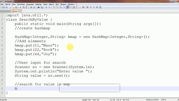Viewport: 179px width, 101px height.
Task: Open the Function List icon
Action: [x=77, y=7]
